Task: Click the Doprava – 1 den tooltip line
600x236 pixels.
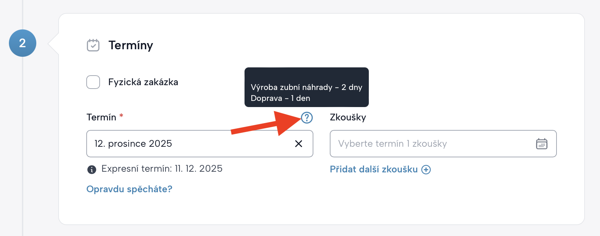Action: pos(280,98)
